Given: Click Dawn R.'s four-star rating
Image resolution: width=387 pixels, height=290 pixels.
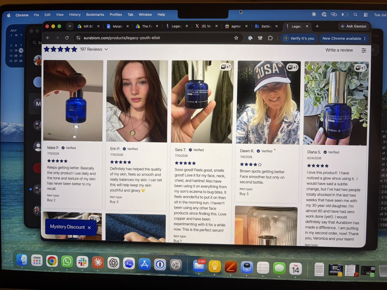Looking at the screenshot, I should 251,164.
